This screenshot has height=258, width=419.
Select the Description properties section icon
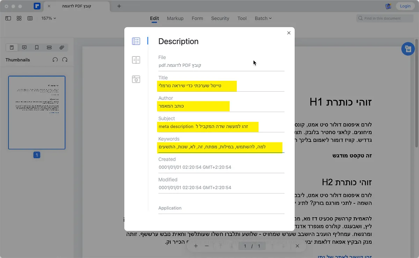click(x=136, y=41)
